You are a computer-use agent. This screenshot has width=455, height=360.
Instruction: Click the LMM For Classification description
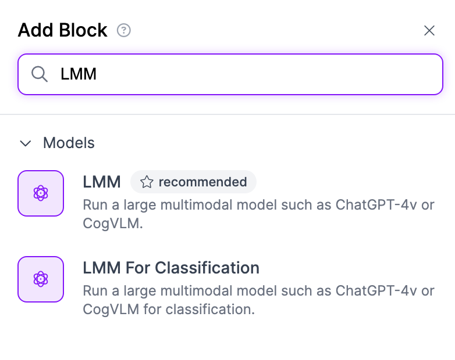(258, 300)
